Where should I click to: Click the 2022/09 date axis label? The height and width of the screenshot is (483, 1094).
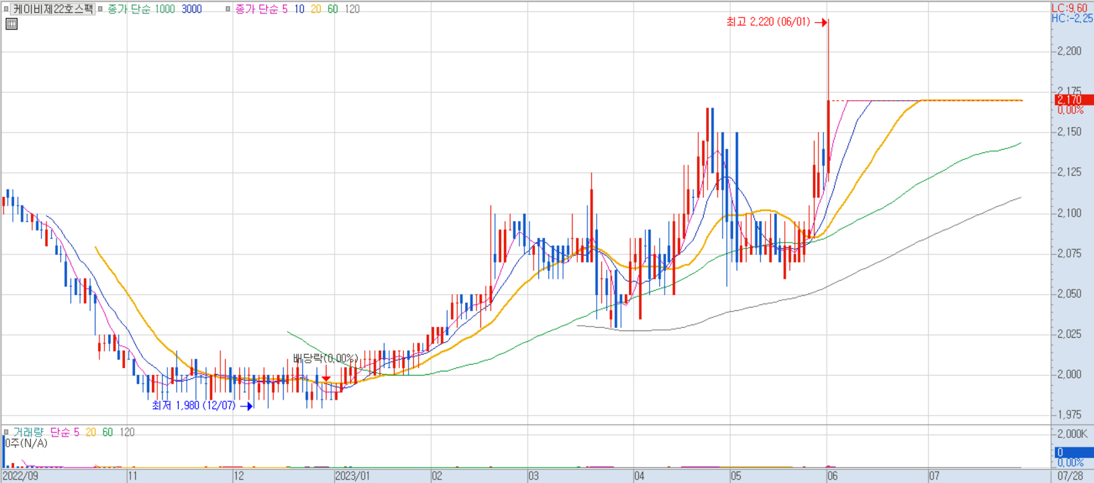coord(20,476)
